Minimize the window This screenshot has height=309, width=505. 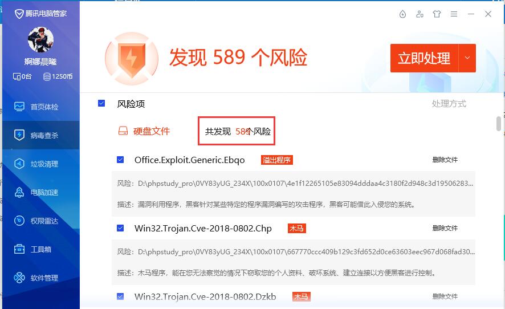coord(471,14)
